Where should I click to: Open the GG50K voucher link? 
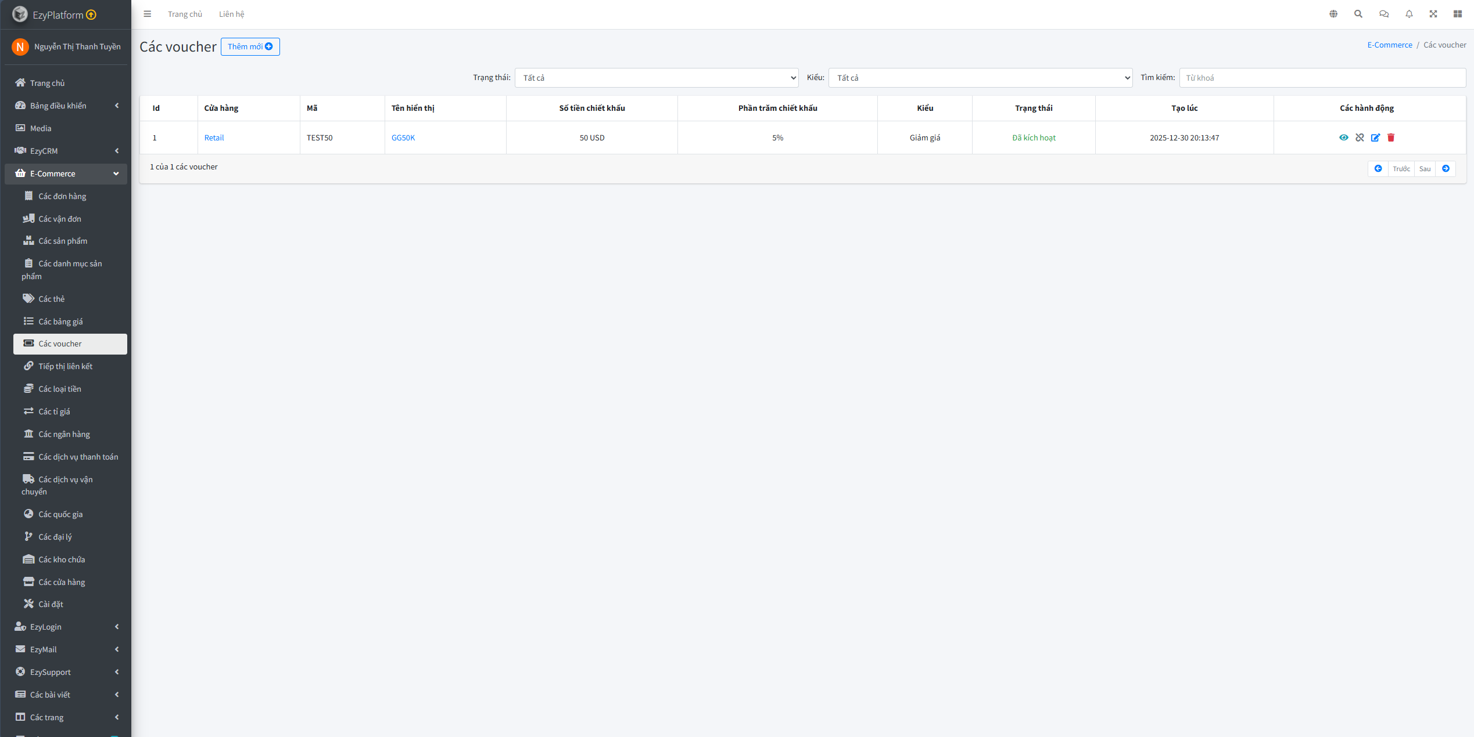[403, 138]
